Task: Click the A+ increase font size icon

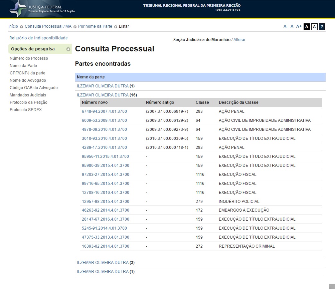Action: click(x=299, y=26)
